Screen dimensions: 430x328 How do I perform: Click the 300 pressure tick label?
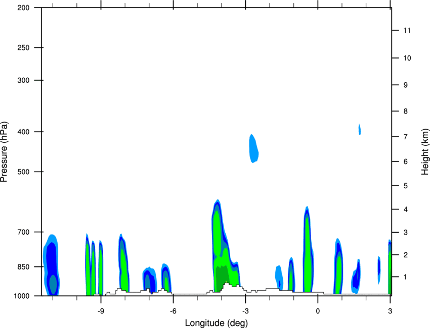click(23, 80)
